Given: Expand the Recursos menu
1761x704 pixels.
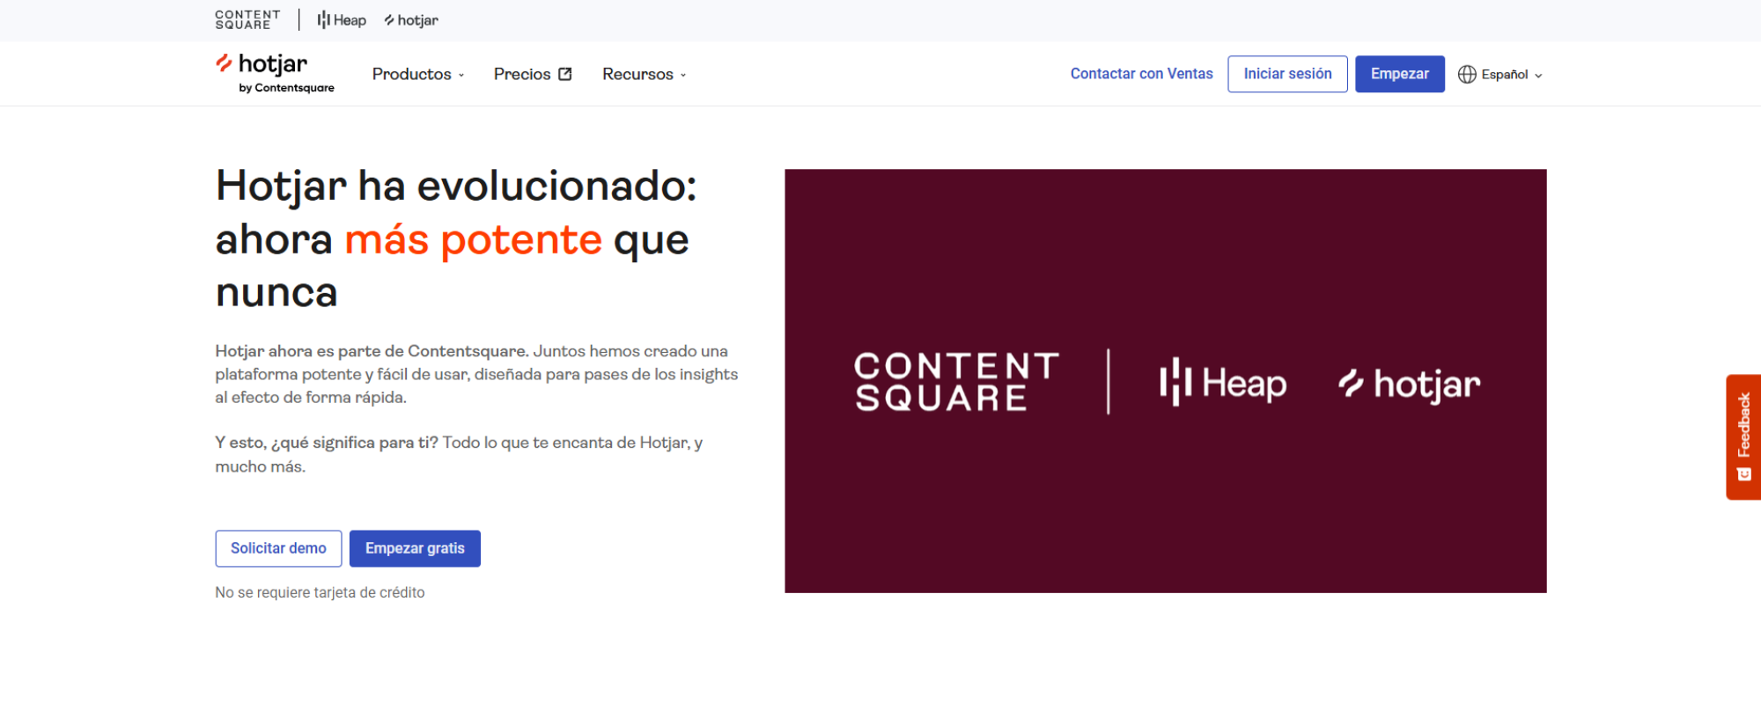Looking at the screenshot, I should [644, 74].
